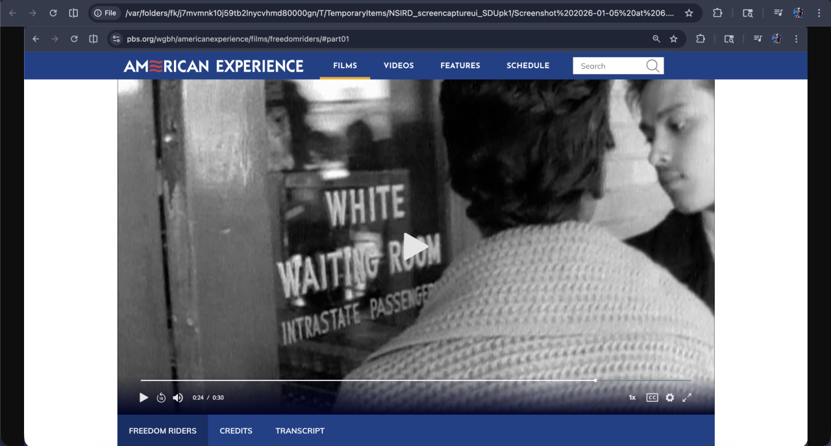The height and width of the screenshot is (446, 831).
Task: Click the zoom magnifier in pbs.org address bar
Action: click(x=656, y=39)
